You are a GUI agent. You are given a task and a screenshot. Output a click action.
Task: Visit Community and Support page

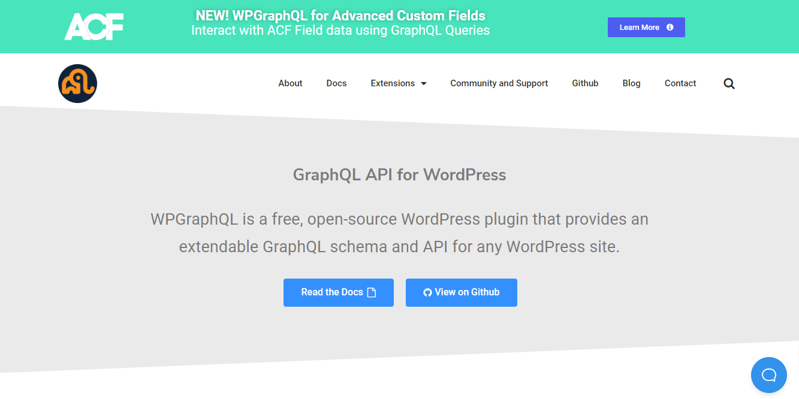tap(499, 83)
